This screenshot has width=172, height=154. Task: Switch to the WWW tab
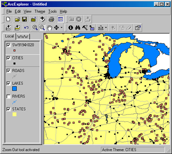(x=23, y=36)
